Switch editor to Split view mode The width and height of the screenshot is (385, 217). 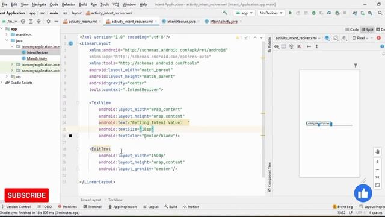coord(367,30)
